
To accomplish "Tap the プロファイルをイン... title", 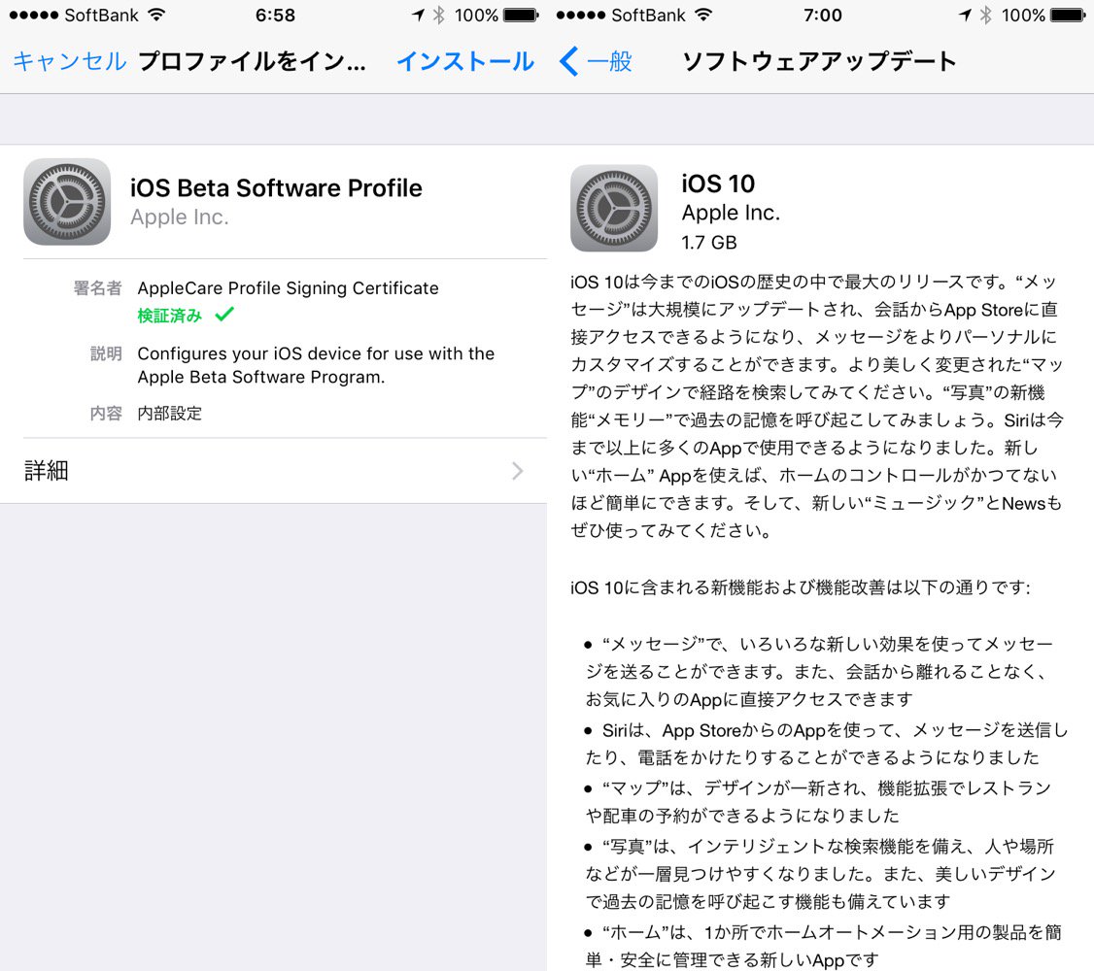I will coord(252,61).
